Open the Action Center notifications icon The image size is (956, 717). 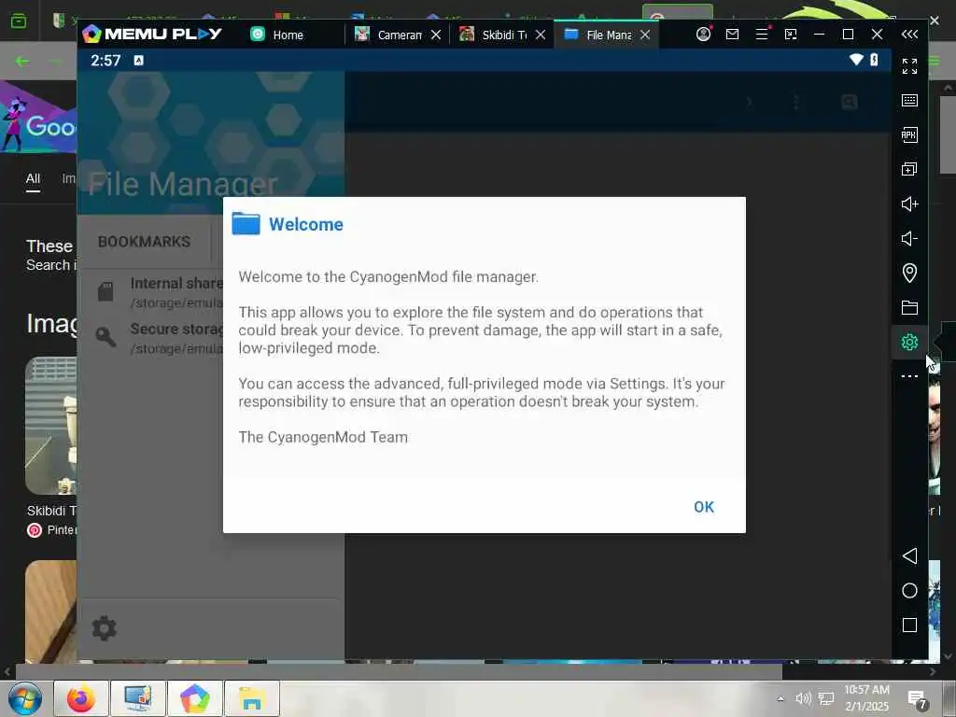917,700
